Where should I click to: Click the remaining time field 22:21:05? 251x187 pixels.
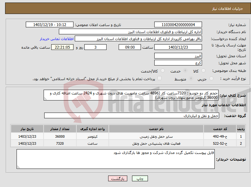(62, 47)
